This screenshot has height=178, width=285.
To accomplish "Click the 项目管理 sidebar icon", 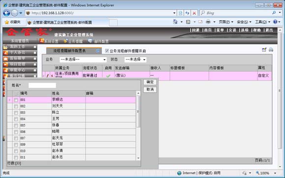I will [x=5, y=64].
